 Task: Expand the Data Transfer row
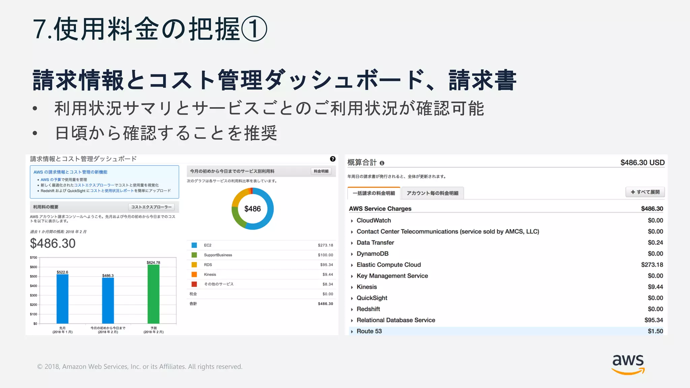coord(352,243)
